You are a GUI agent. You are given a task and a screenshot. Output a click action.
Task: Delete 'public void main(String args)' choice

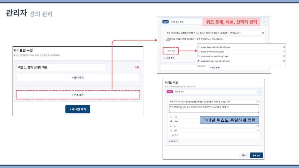tap(284, 52)
